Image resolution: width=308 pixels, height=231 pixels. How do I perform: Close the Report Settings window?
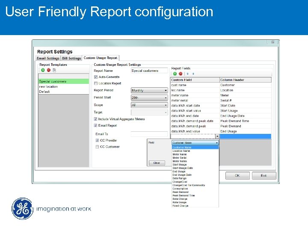272,42
